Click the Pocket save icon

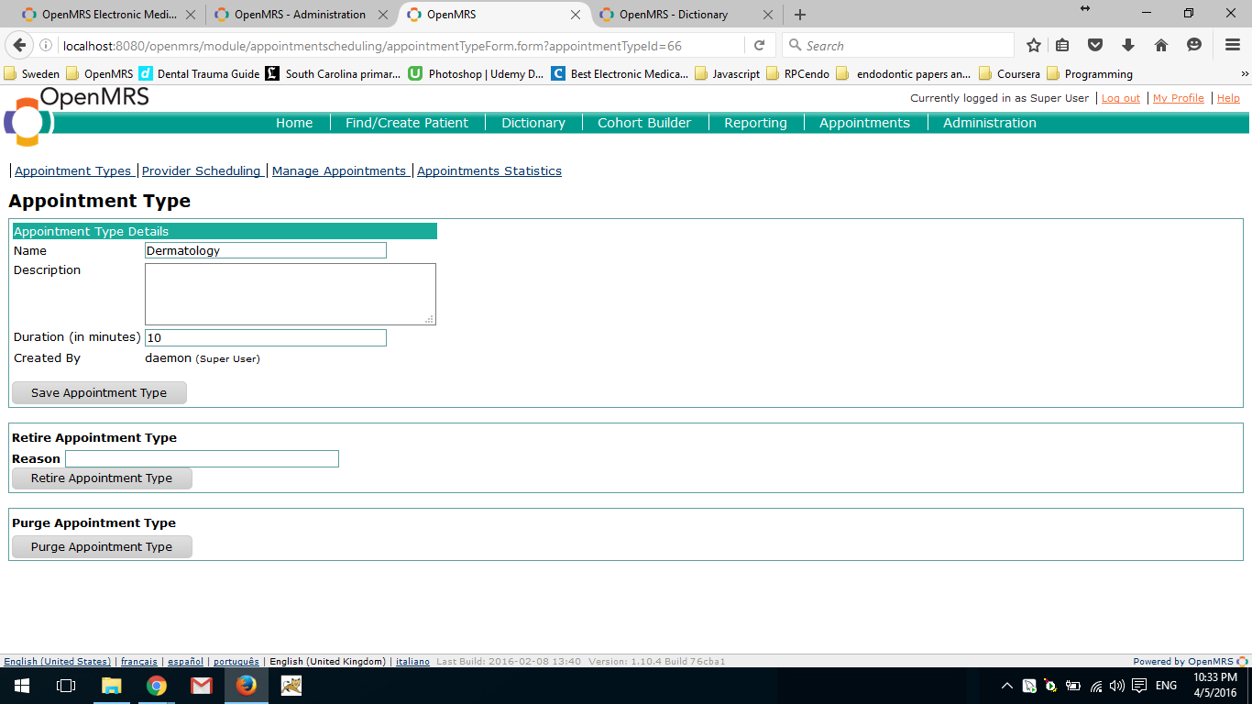point(1095,46)
